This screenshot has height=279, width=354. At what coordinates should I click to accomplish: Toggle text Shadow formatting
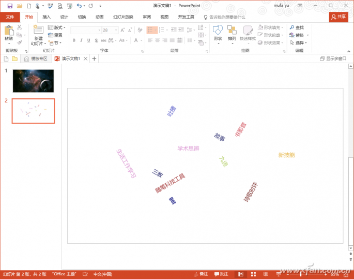click(96, 40)
